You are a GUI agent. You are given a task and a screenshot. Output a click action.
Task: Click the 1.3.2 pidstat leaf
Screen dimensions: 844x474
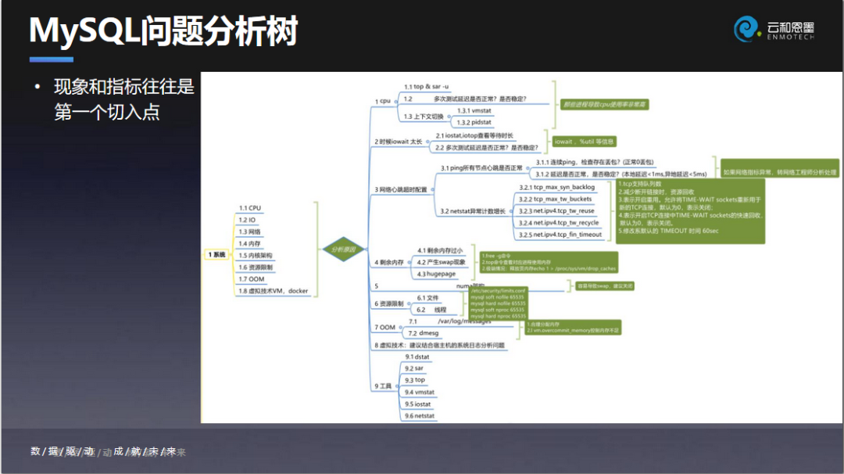pos(474,122)
